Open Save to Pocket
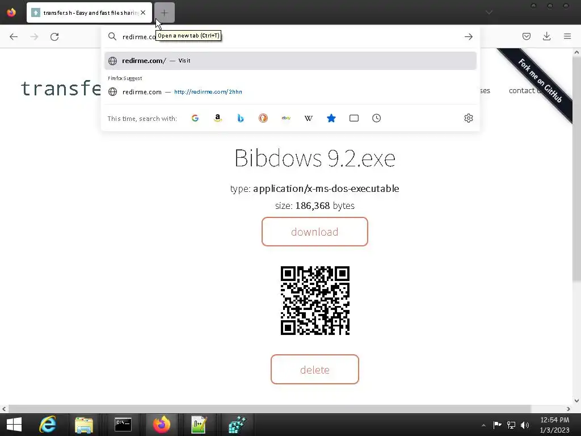 point(526,36)
